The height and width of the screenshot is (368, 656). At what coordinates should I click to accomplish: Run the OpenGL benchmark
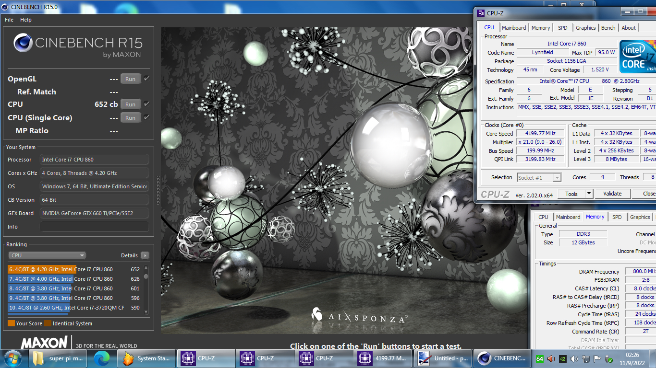pos(130,79)
